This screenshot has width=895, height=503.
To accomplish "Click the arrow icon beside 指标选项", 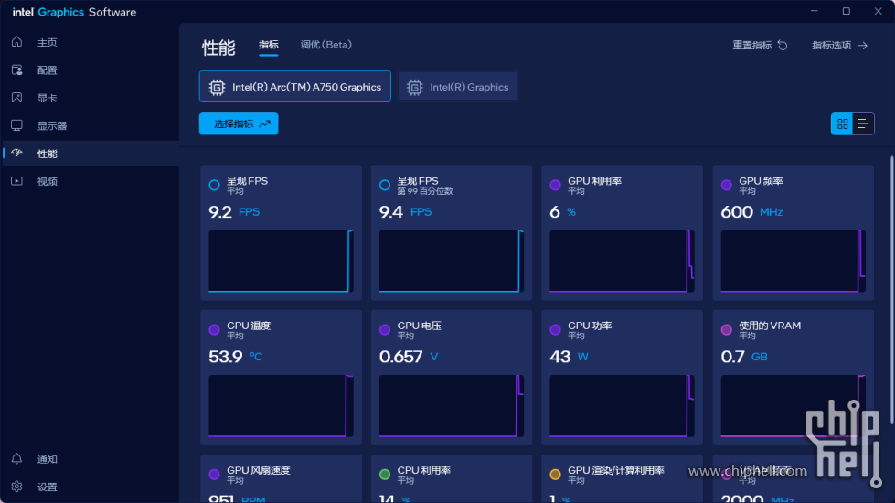I will pyautogui.click(x=862, y=45).
